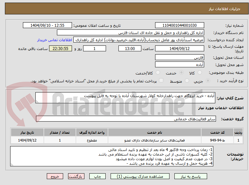Image resolution: width=249 pixels, height=185 pixels.
Task: Click the شماره نیاز field 1104001044001030
Action: pyautogui.click(x=179, y=25)
